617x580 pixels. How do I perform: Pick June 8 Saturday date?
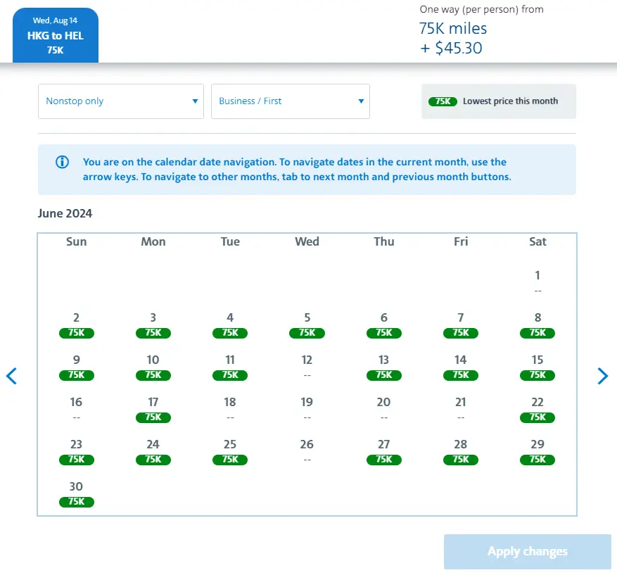pos(538,324)
